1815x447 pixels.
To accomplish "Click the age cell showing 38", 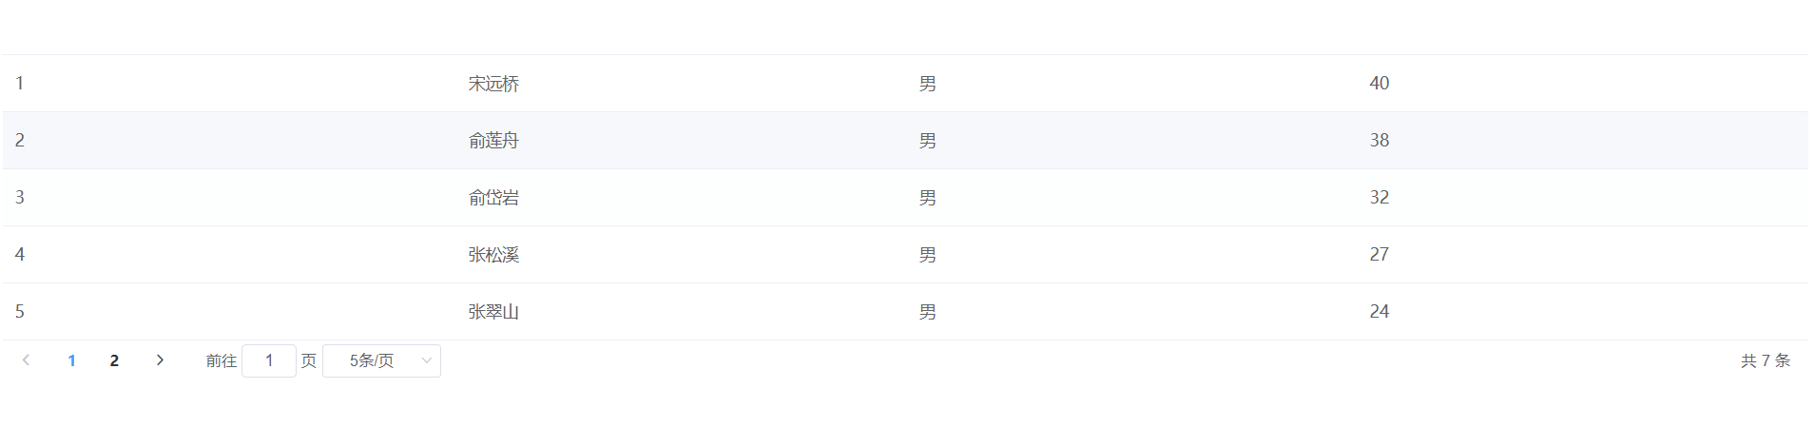I will tap(1379, 141).
